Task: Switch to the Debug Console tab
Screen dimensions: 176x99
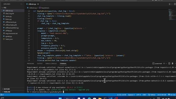Action: point(51,64)
